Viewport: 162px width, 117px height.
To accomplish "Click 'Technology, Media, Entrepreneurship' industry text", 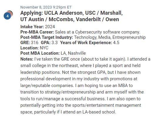I will [110, 37].
